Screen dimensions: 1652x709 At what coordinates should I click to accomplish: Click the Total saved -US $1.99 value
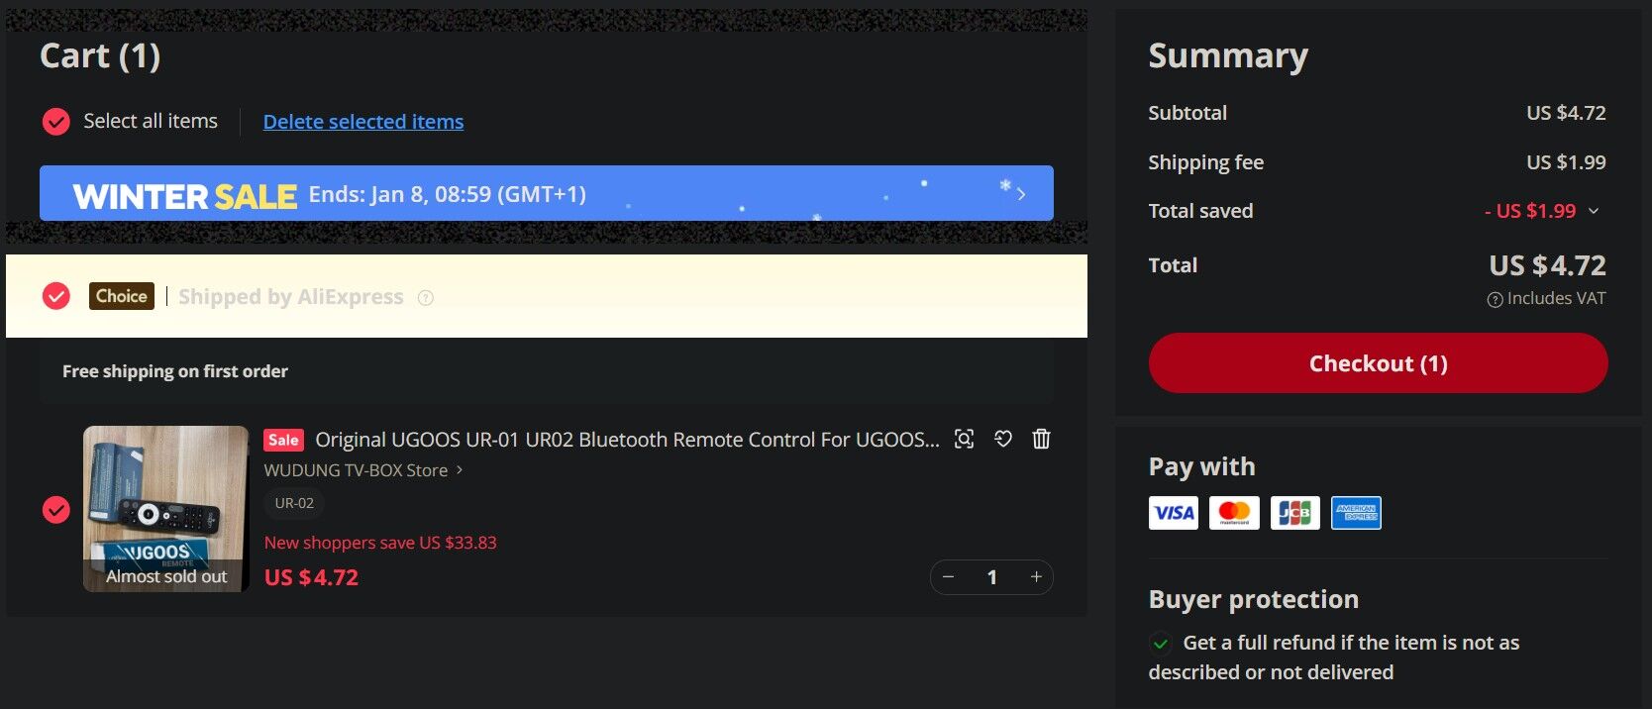[x=1530, y=211]
